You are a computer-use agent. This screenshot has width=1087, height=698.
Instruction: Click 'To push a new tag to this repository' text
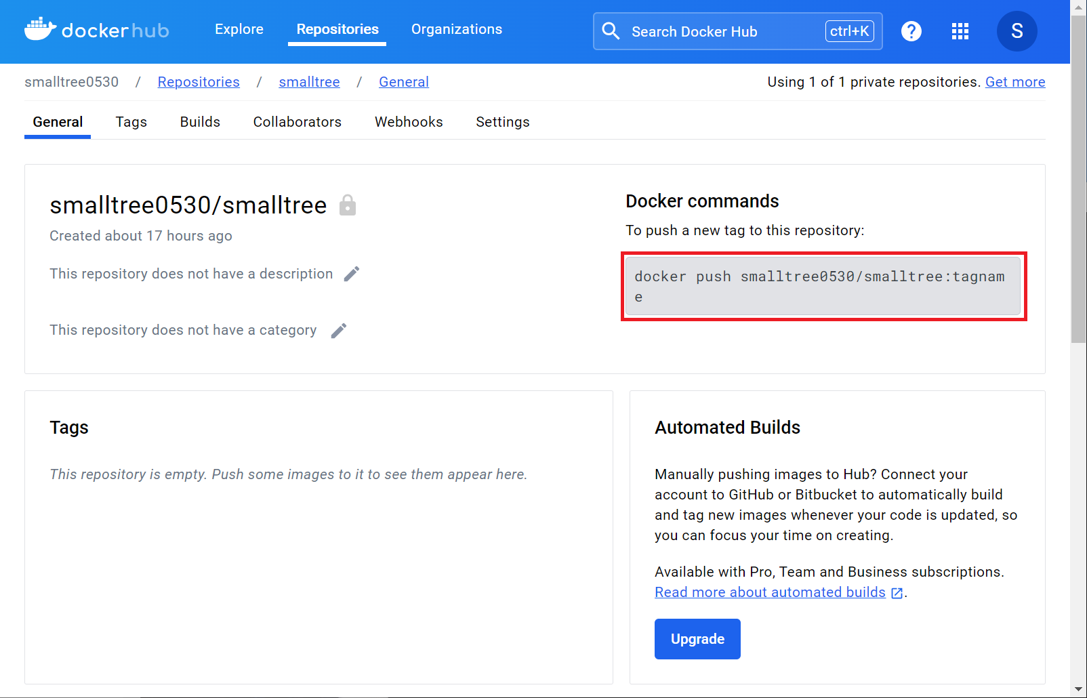click(x=745, y=230)
